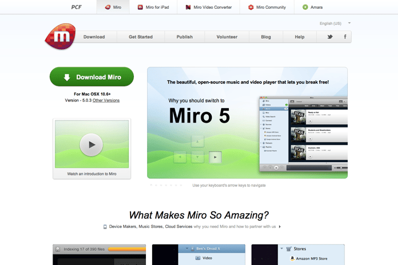Click the Miro logo in the header
The image size is (398, 265).
tap(60, 36)
